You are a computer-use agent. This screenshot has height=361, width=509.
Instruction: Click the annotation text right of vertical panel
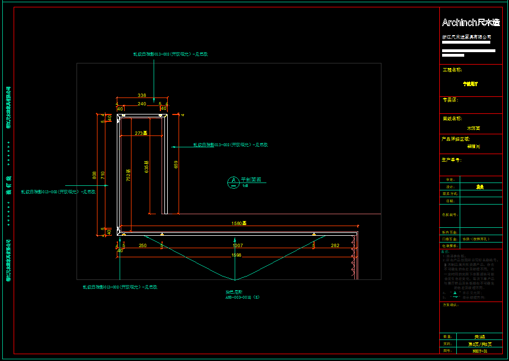click(x=230, y=145)
